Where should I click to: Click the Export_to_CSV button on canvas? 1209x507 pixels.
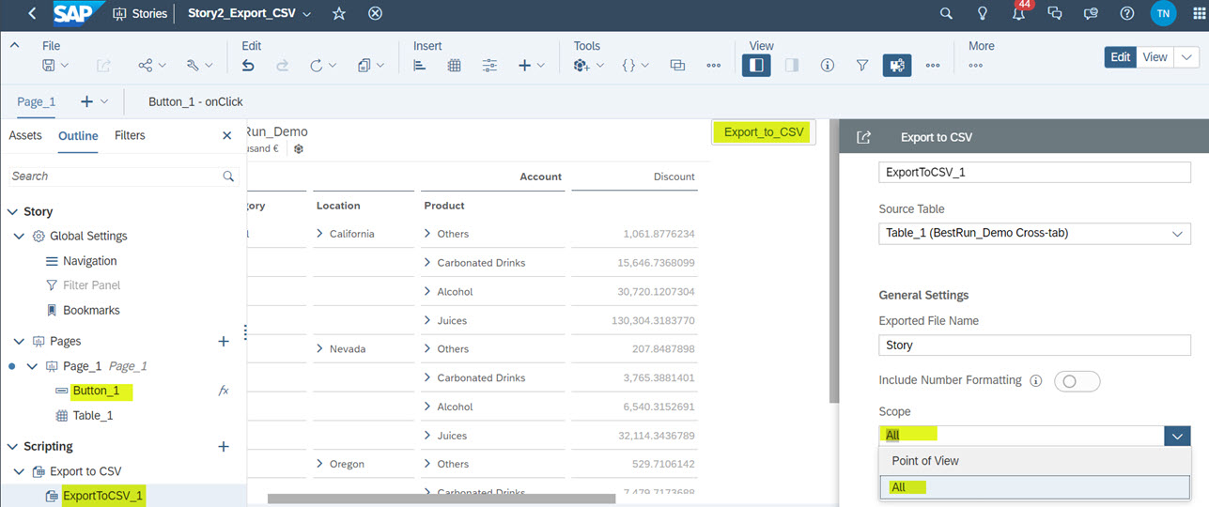[x=764, y=131]
